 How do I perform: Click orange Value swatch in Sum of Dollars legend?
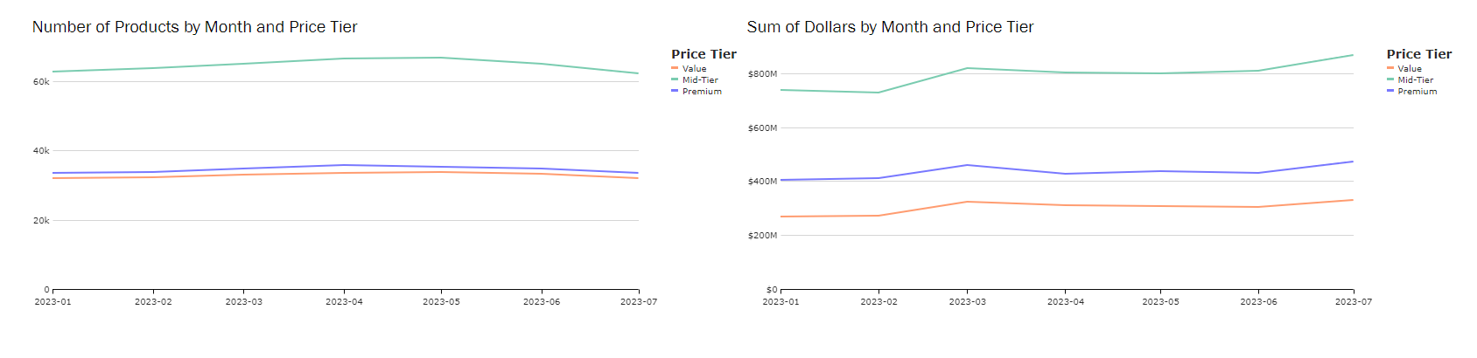1390,68
